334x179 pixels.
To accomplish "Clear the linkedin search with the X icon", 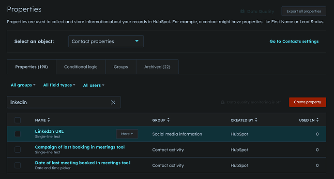I will pos(113,102).
